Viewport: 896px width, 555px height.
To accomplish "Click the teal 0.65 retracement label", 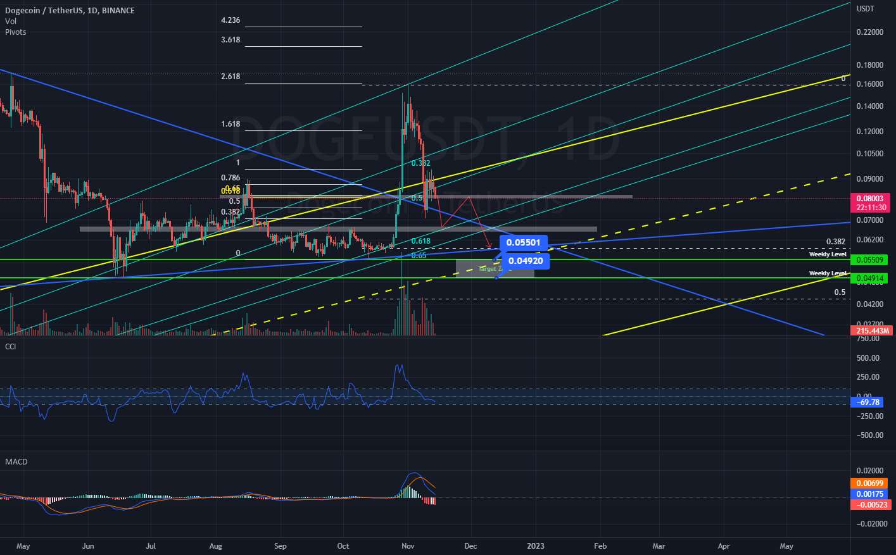I will coord(418,256).
